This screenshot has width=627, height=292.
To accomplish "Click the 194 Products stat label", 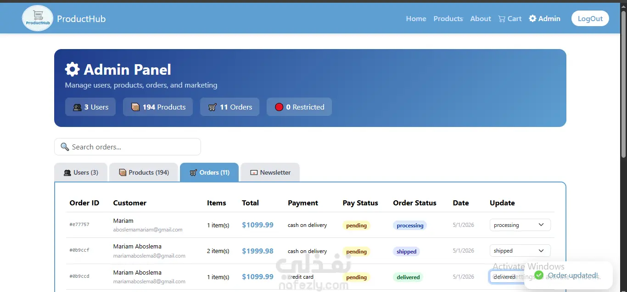I will pos(158,107).
